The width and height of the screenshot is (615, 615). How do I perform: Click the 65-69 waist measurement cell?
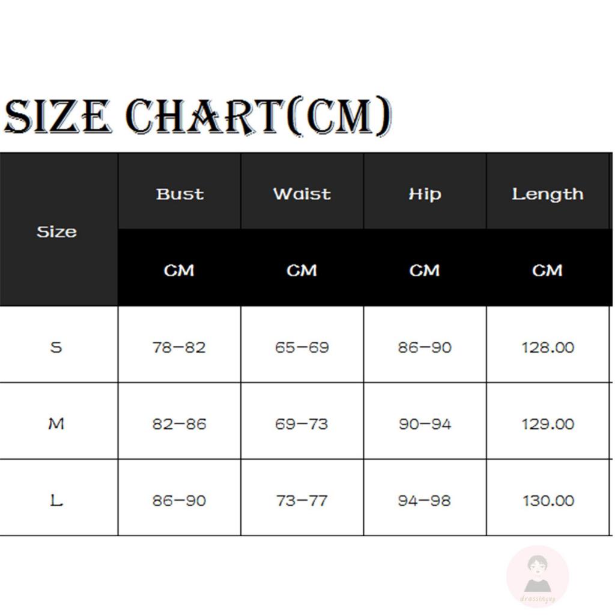tap(302, 347)
